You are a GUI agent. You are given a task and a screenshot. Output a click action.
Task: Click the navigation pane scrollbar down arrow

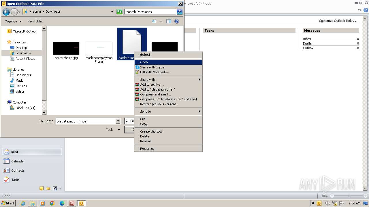44,113
